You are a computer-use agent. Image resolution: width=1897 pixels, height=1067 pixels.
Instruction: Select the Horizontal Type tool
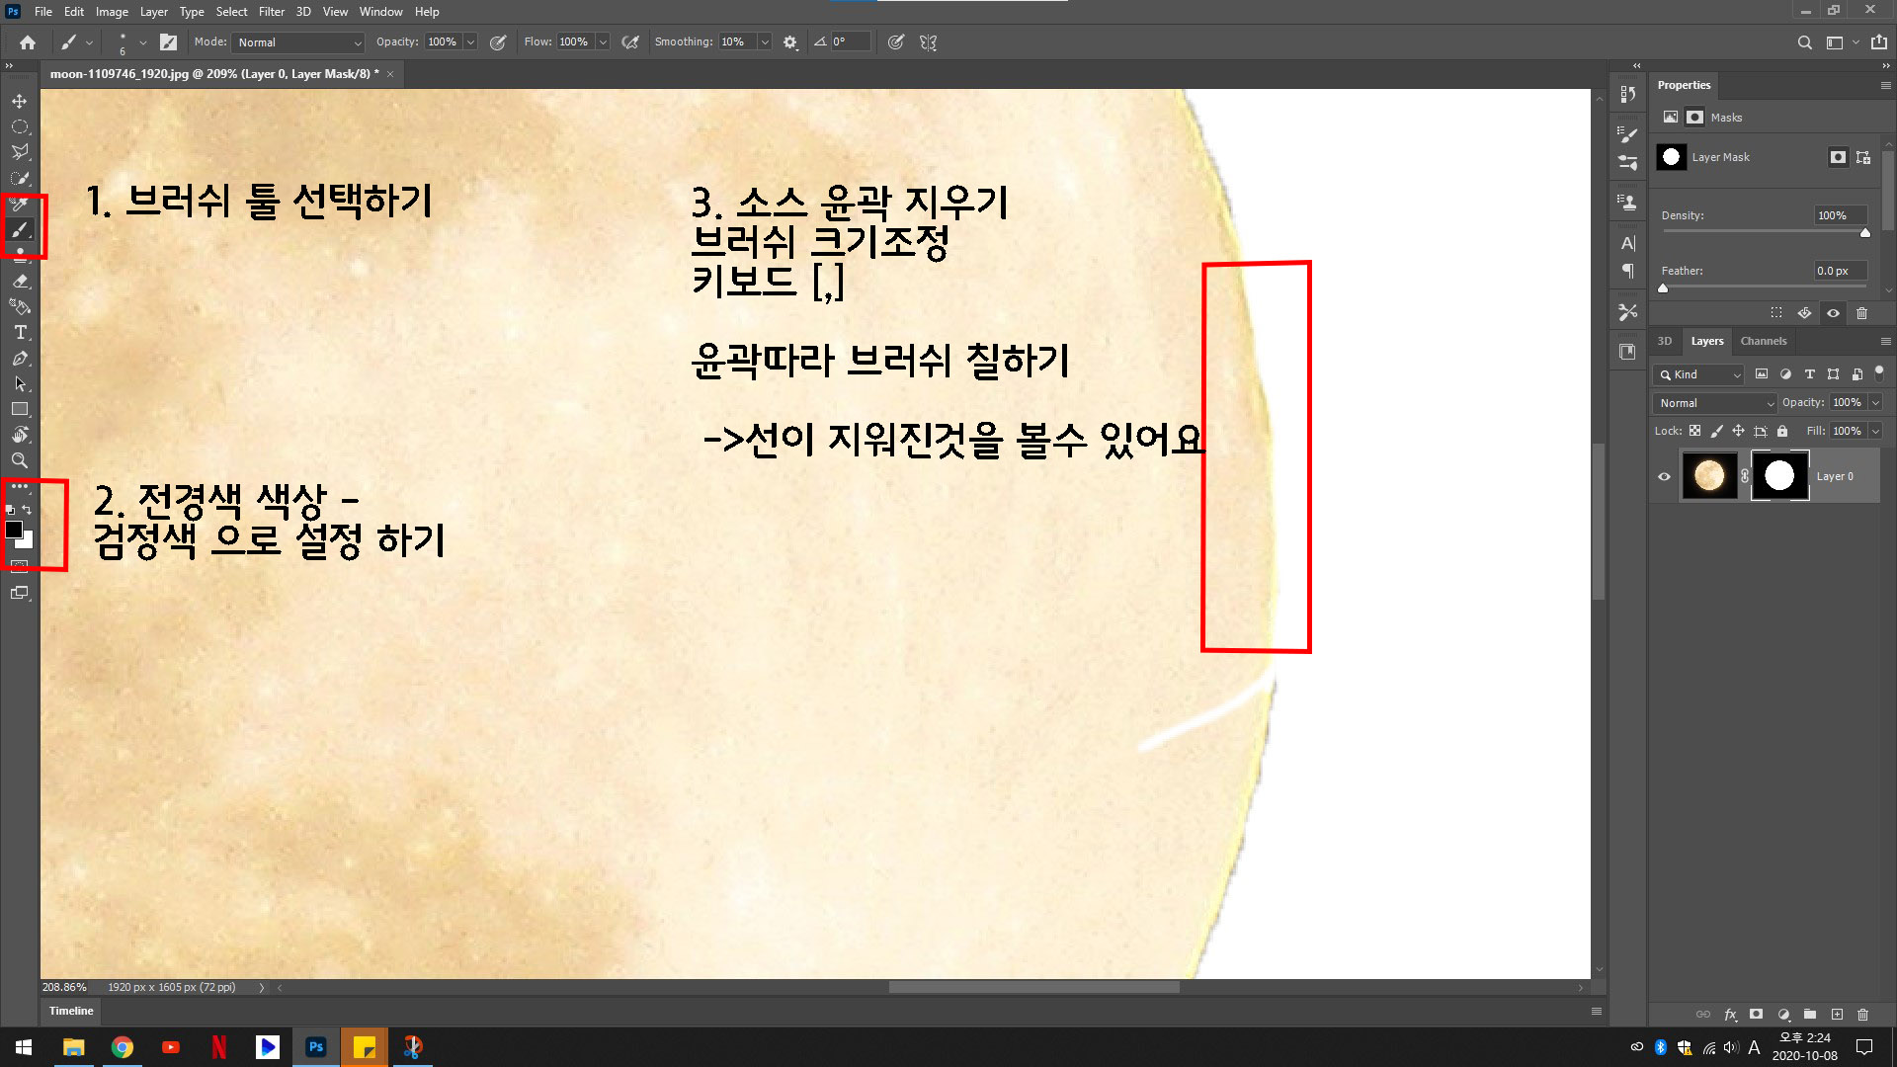point(19,333)
